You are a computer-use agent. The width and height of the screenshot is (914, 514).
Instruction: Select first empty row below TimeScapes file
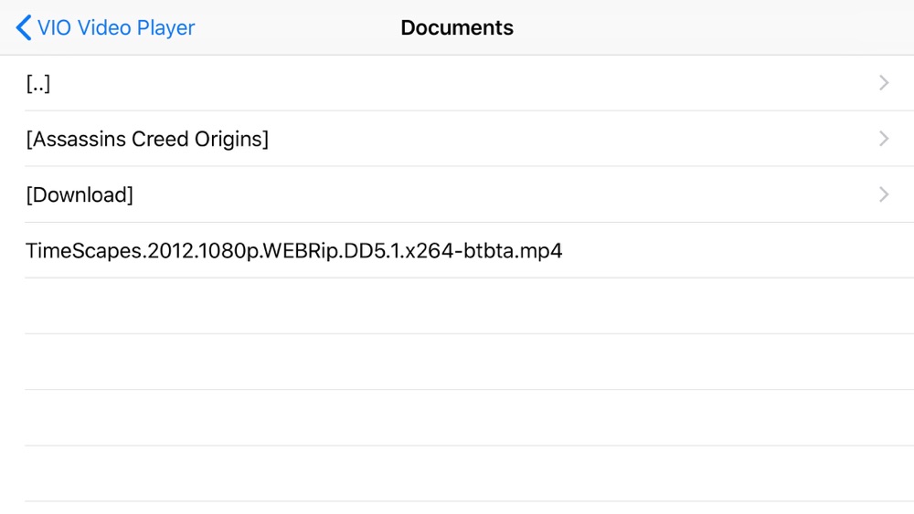pos(457,306)
